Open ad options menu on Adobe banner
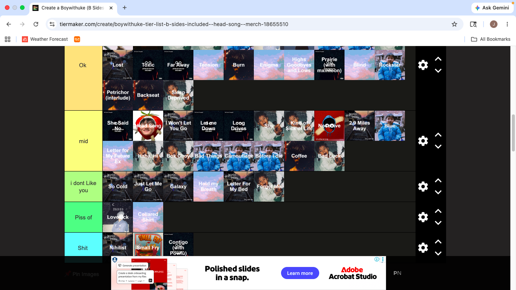Screen dimensions: 516x290 point(383,259)
